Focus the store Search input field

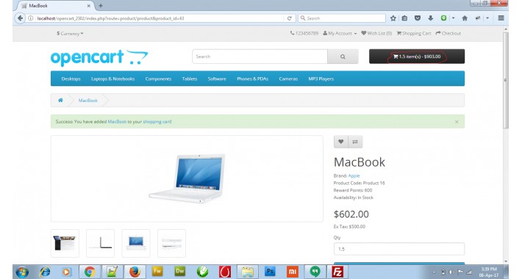[260, 57]
